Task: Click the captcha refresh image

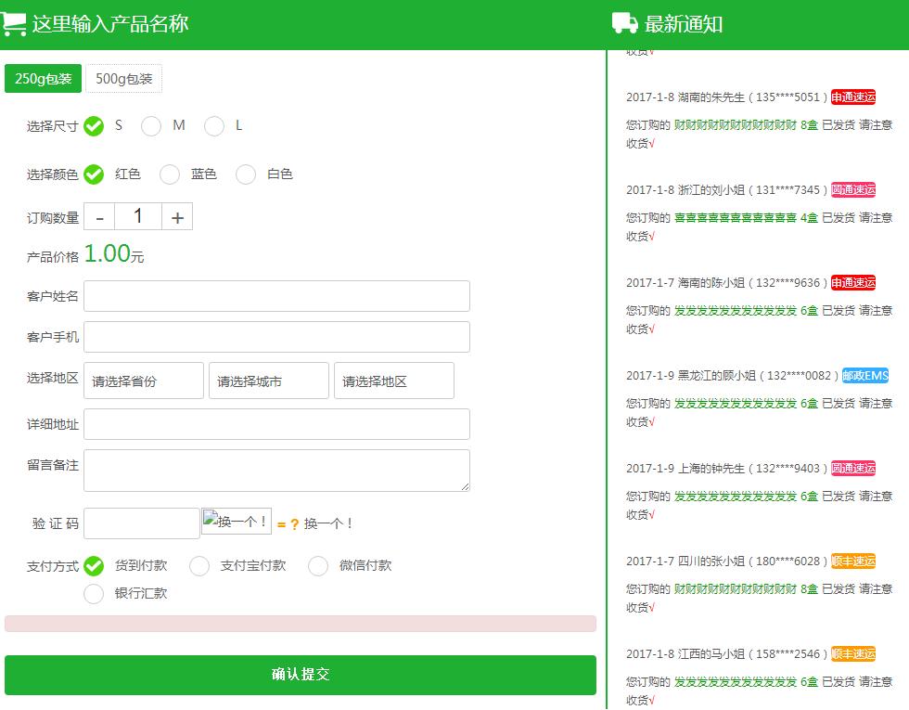Action: [236, 521]
